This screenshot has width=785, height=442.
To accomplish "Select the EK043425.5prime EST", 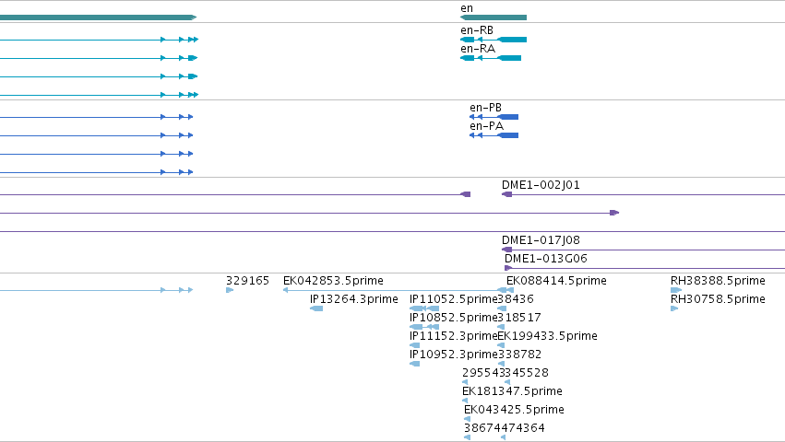I will pos(467,419).
